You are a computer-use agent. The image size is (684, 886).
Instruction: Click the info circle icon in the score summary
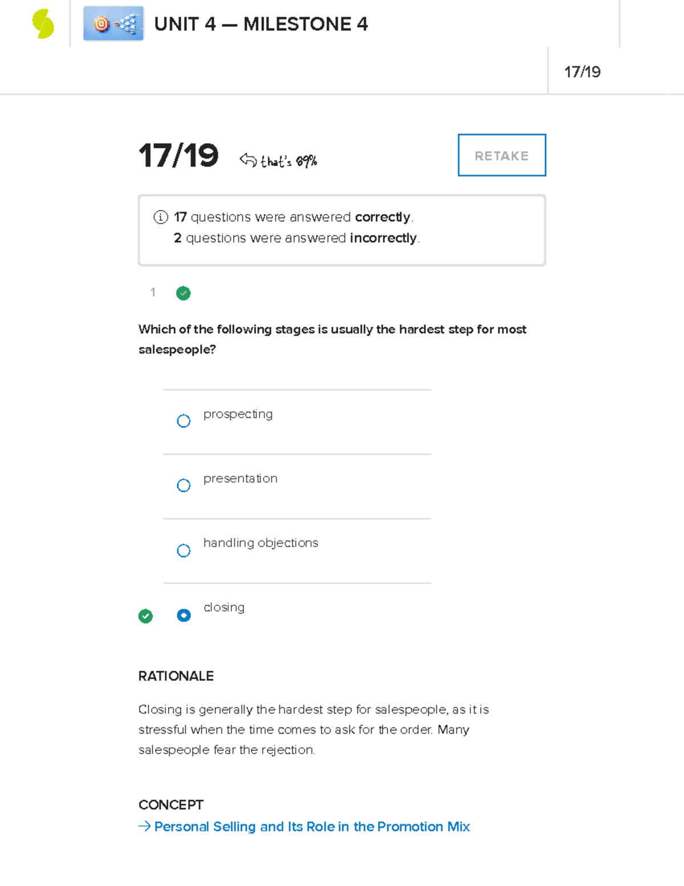(161, 217)
